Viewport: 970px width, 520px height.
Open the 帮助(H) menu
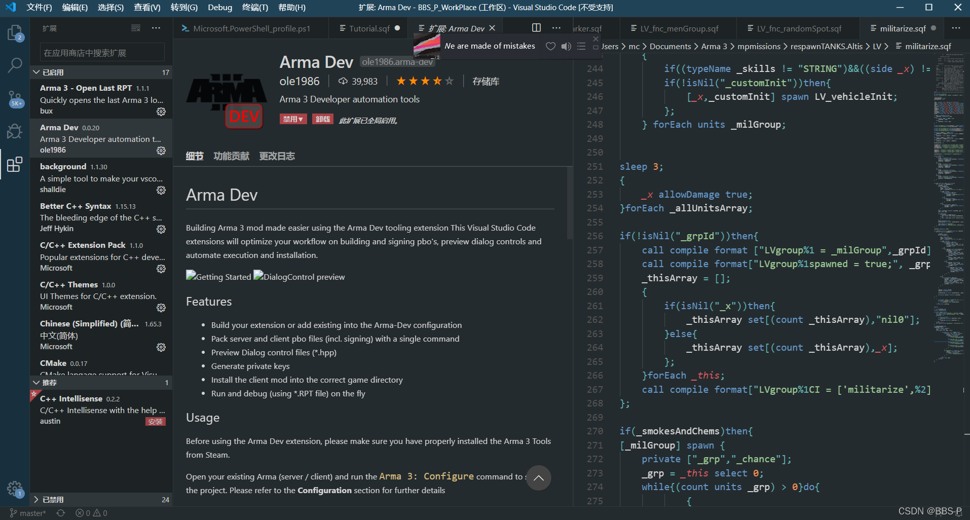292,7
